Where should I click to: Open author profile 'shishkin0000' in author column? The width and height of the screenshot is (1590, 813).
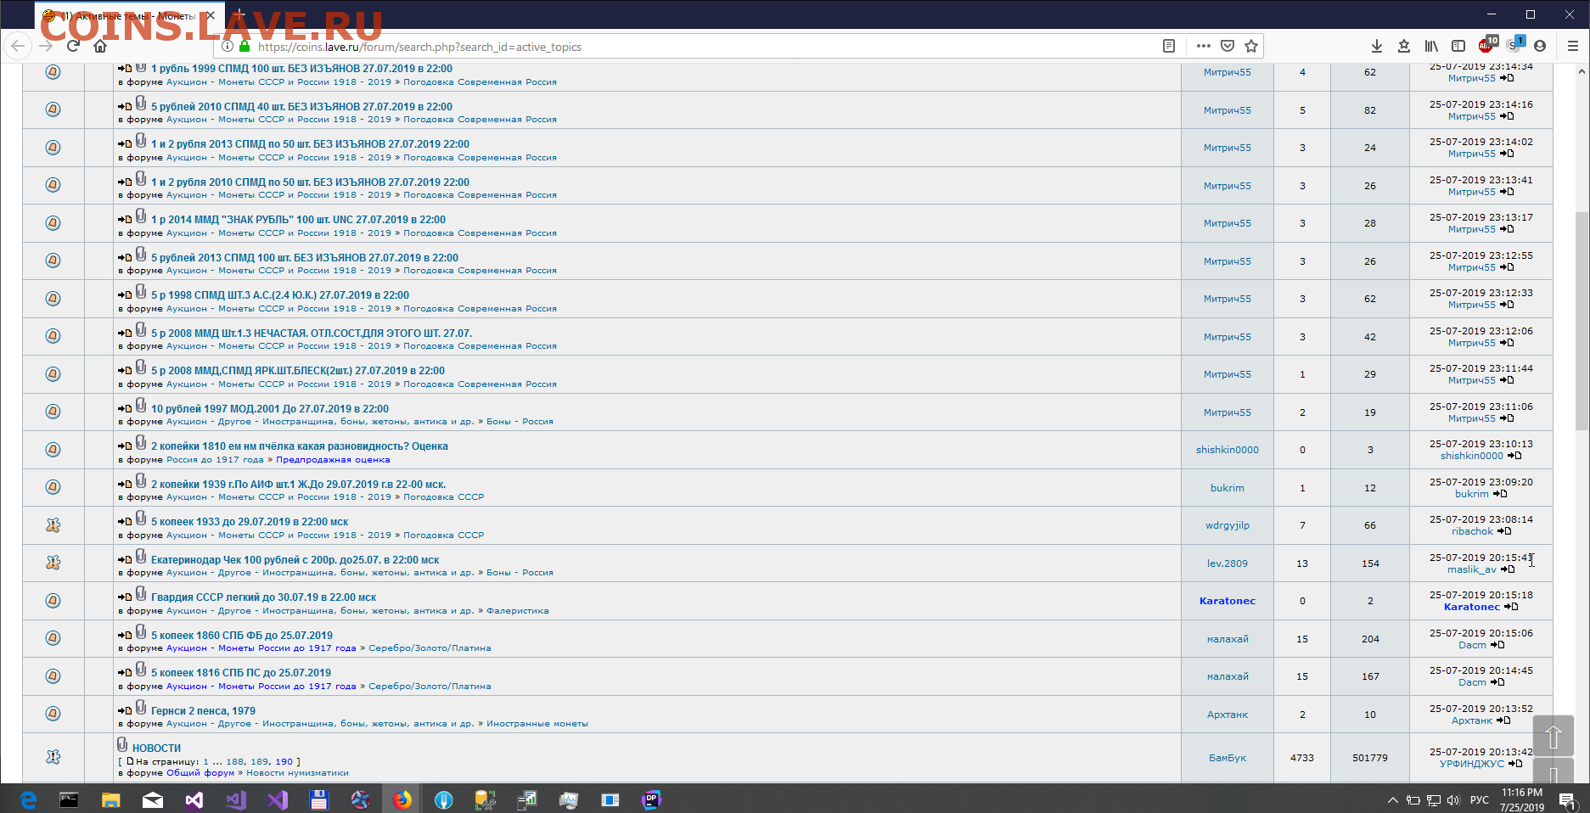(x=1228, y=450)
